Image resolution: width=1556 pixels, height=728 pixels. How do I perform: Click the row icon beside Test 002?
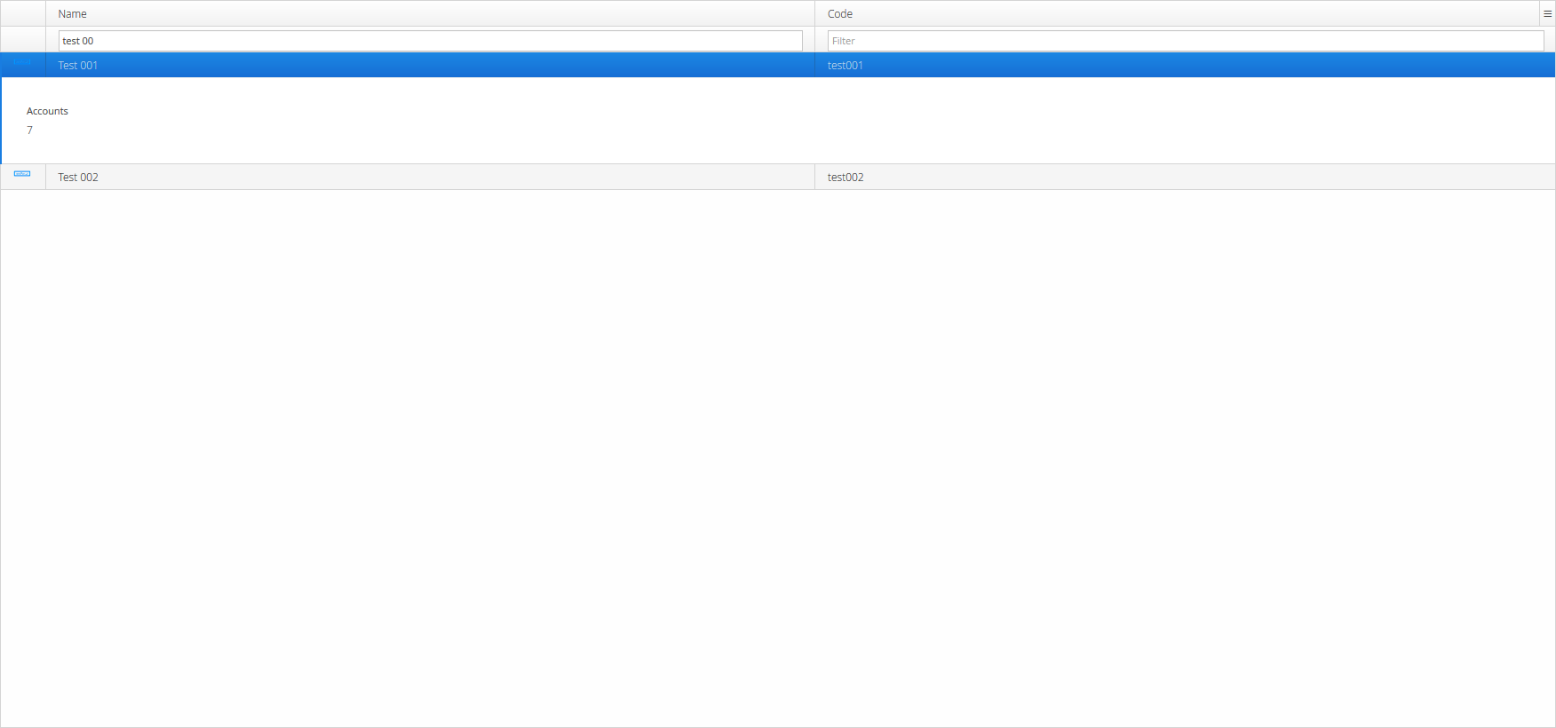[22, 174]
